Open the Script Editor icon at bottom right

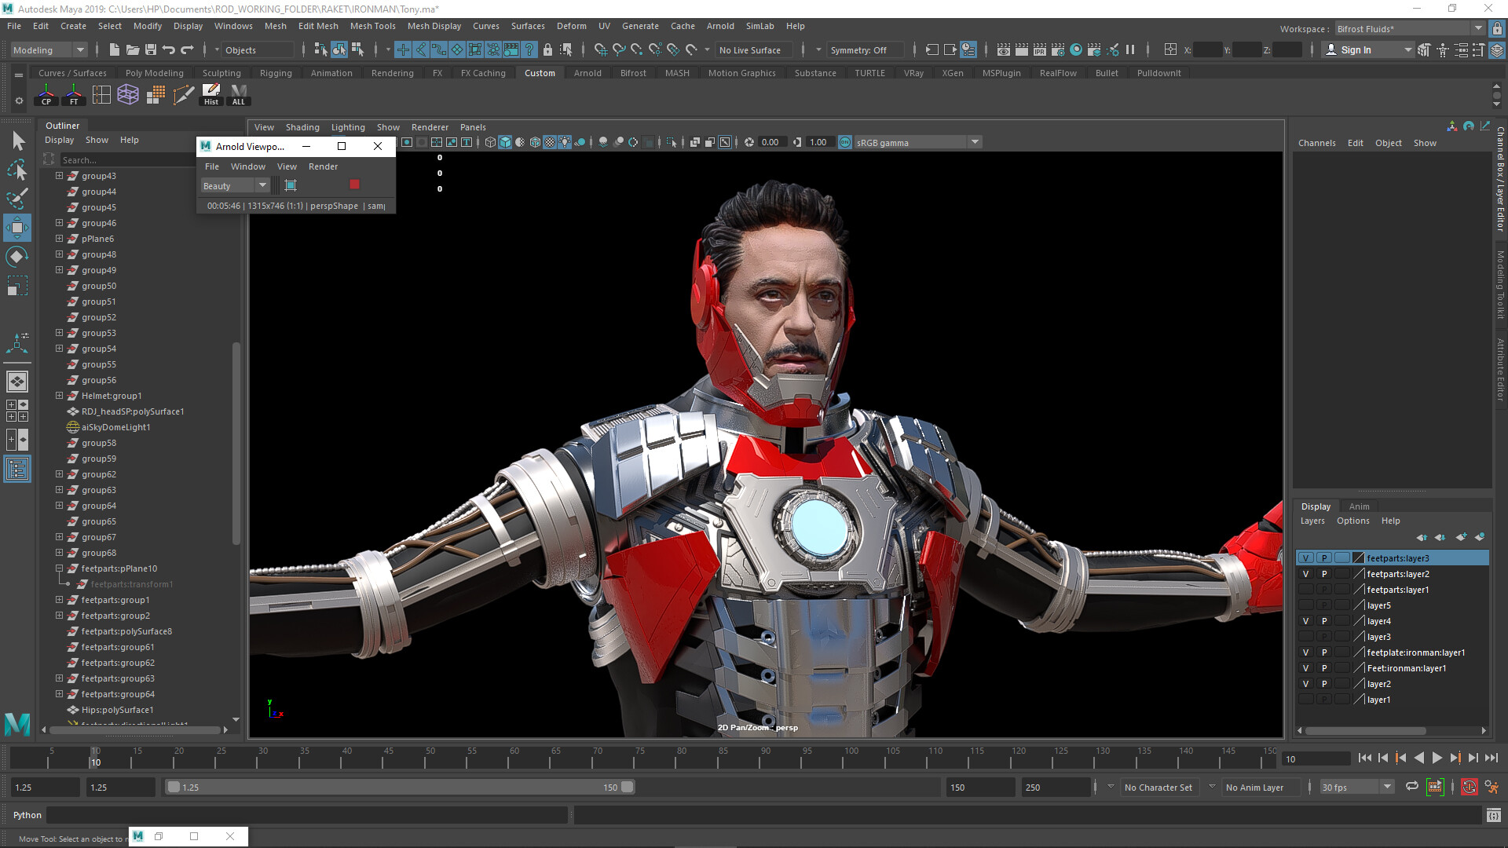click(1494, 815)
